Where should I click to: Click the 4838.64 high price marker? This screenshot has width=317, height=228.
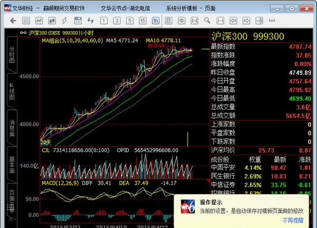point(156,46)
